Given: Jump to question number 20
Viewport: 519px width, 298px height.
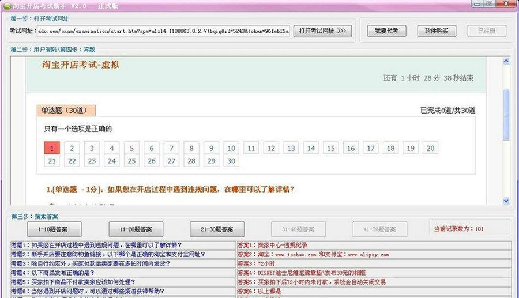Looking at the screenshot, I should click(430, 148).
